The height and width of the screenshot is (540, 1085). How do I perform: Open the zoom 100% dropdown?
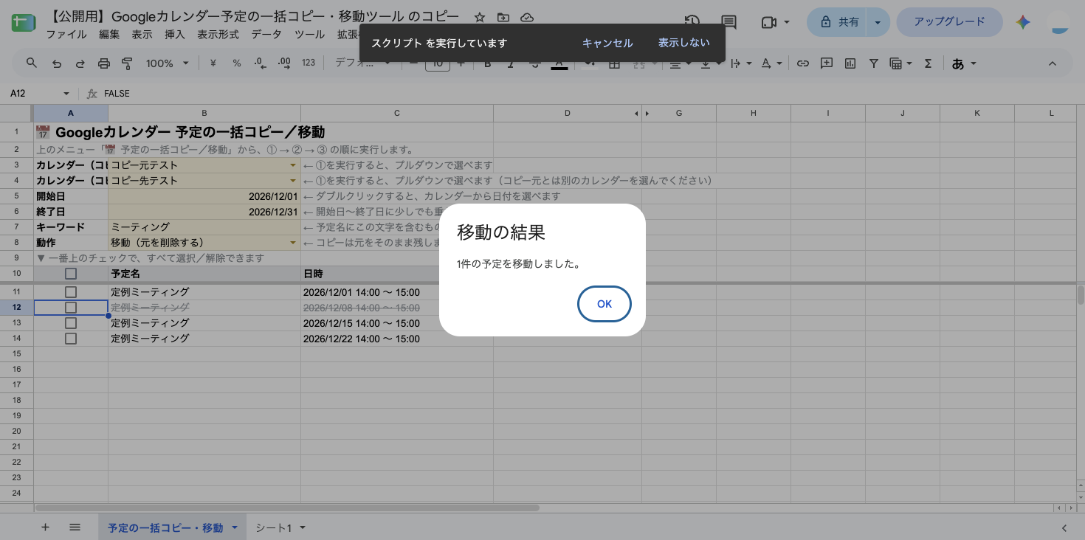pyautogui.click(x=167, y=63)
